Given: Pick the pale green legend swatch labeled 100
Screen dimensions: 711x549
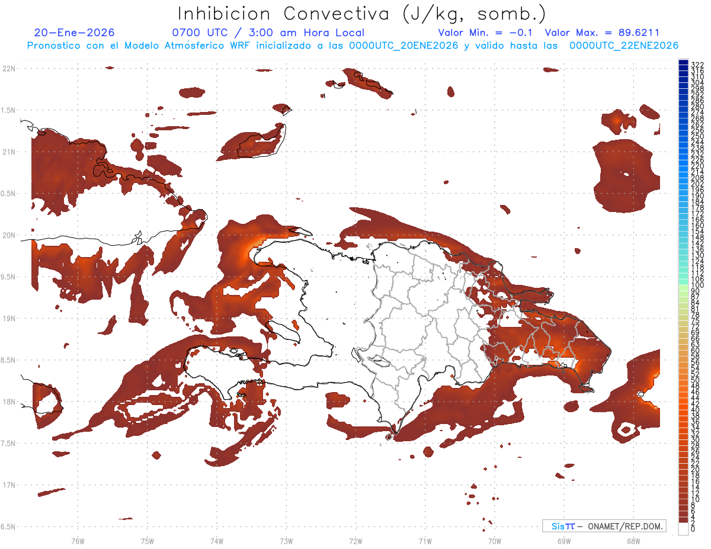Looking at the screenshot, I should tap(683, 288).
